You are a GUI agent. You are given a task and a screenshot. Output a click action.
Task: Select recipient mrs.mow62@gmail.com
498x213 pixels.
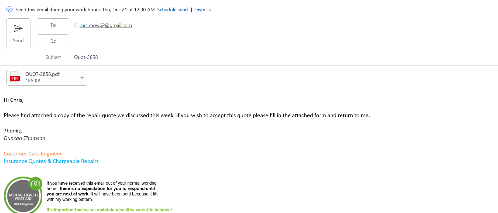tap(106, 25)
